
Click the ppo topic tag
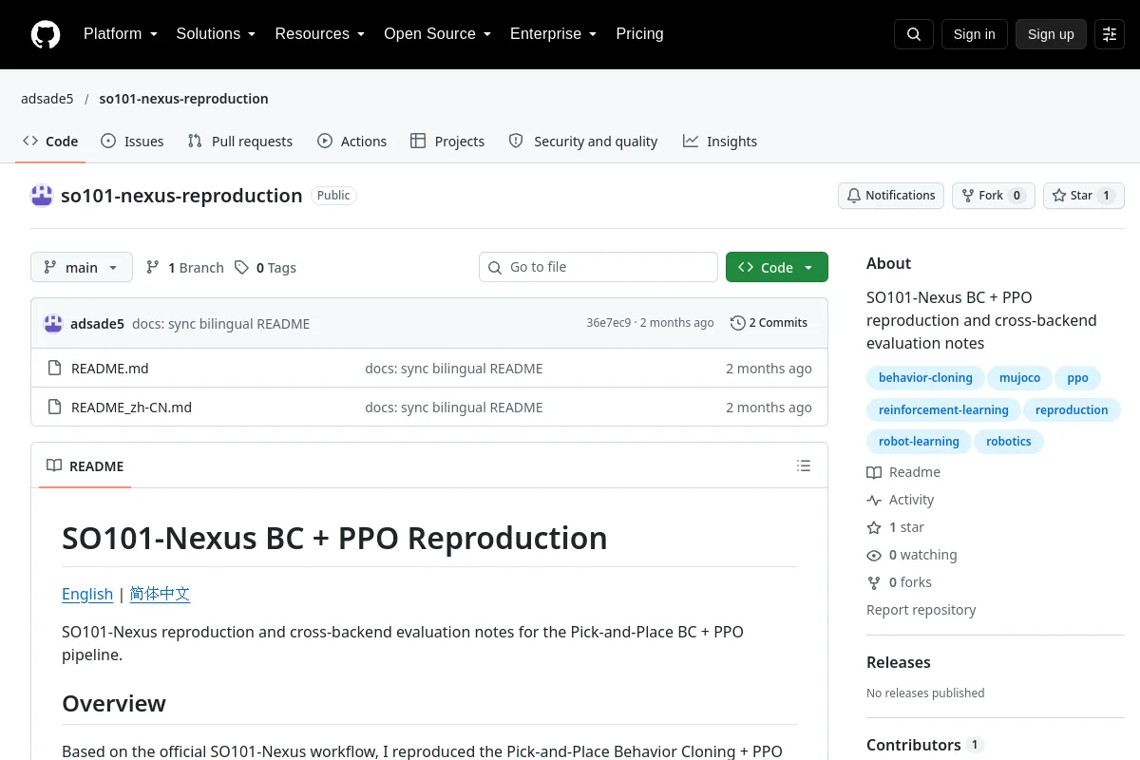point(1077,378)
